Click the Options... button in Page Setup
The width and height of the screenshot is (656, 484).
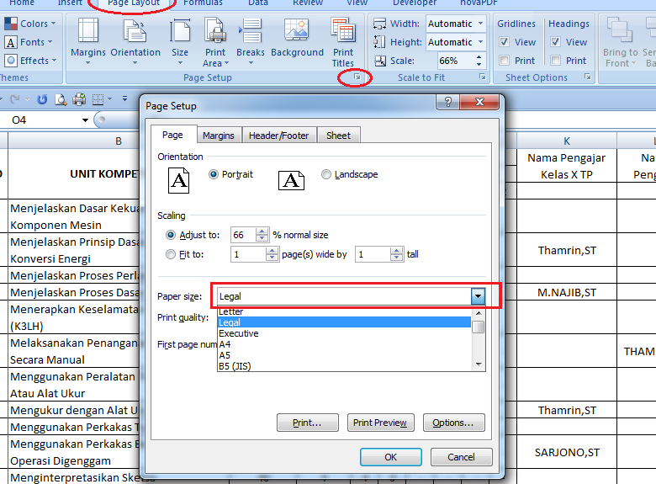(x=453, y=423)
